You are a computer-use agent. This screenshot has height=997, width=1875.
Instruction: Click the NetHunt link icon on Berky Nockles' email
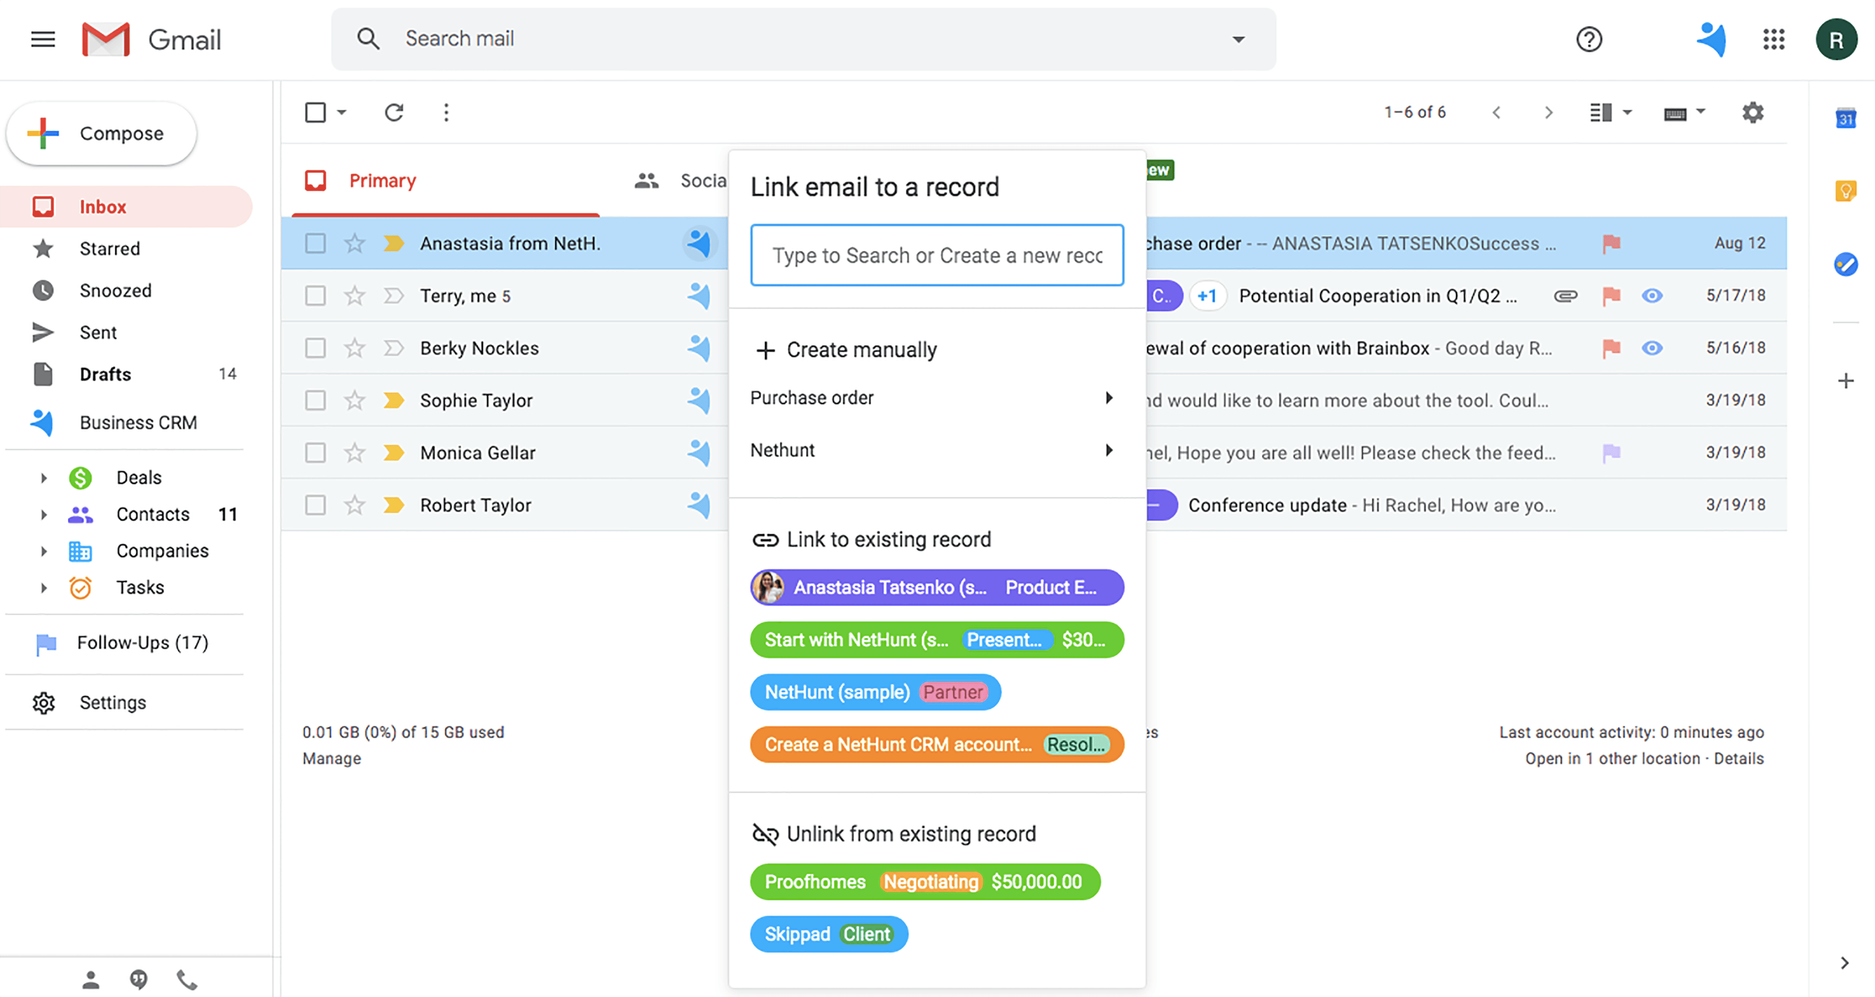(x=699, y=347)
